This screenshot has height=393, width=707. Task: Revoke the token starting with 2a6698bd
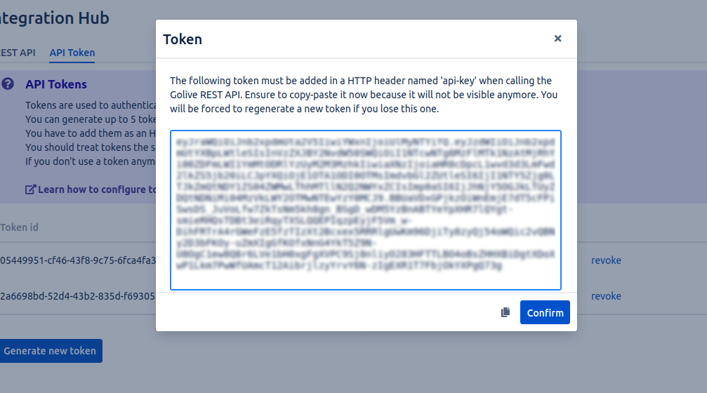[606, 296]
